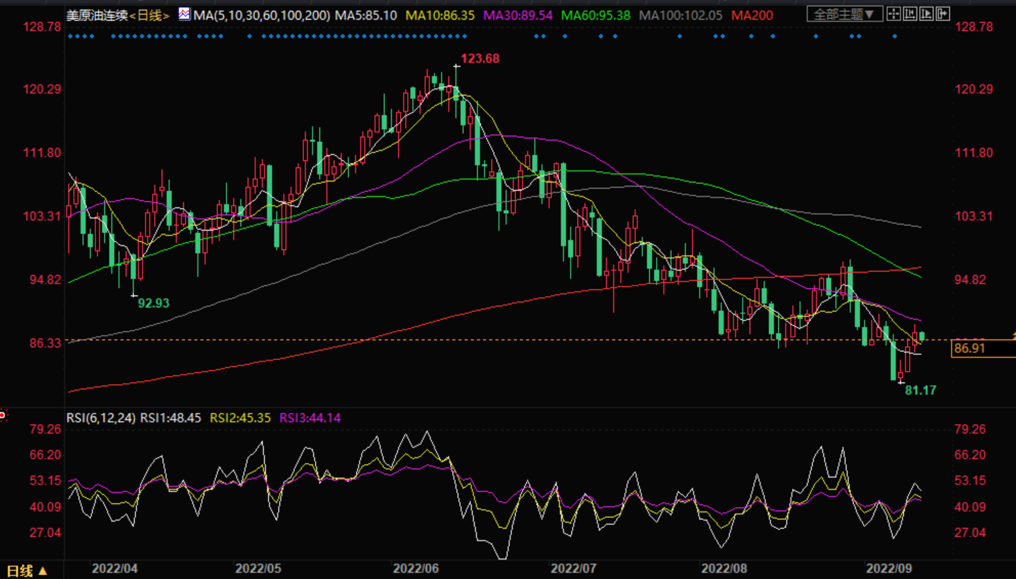Click the crosshair cursor icon in the top toolbar

pos(893,14)
